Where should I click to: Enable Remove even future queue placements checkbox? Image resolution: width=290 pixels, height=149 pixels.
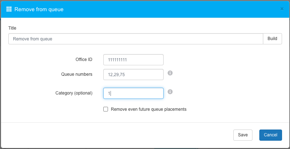click(106, 109)
